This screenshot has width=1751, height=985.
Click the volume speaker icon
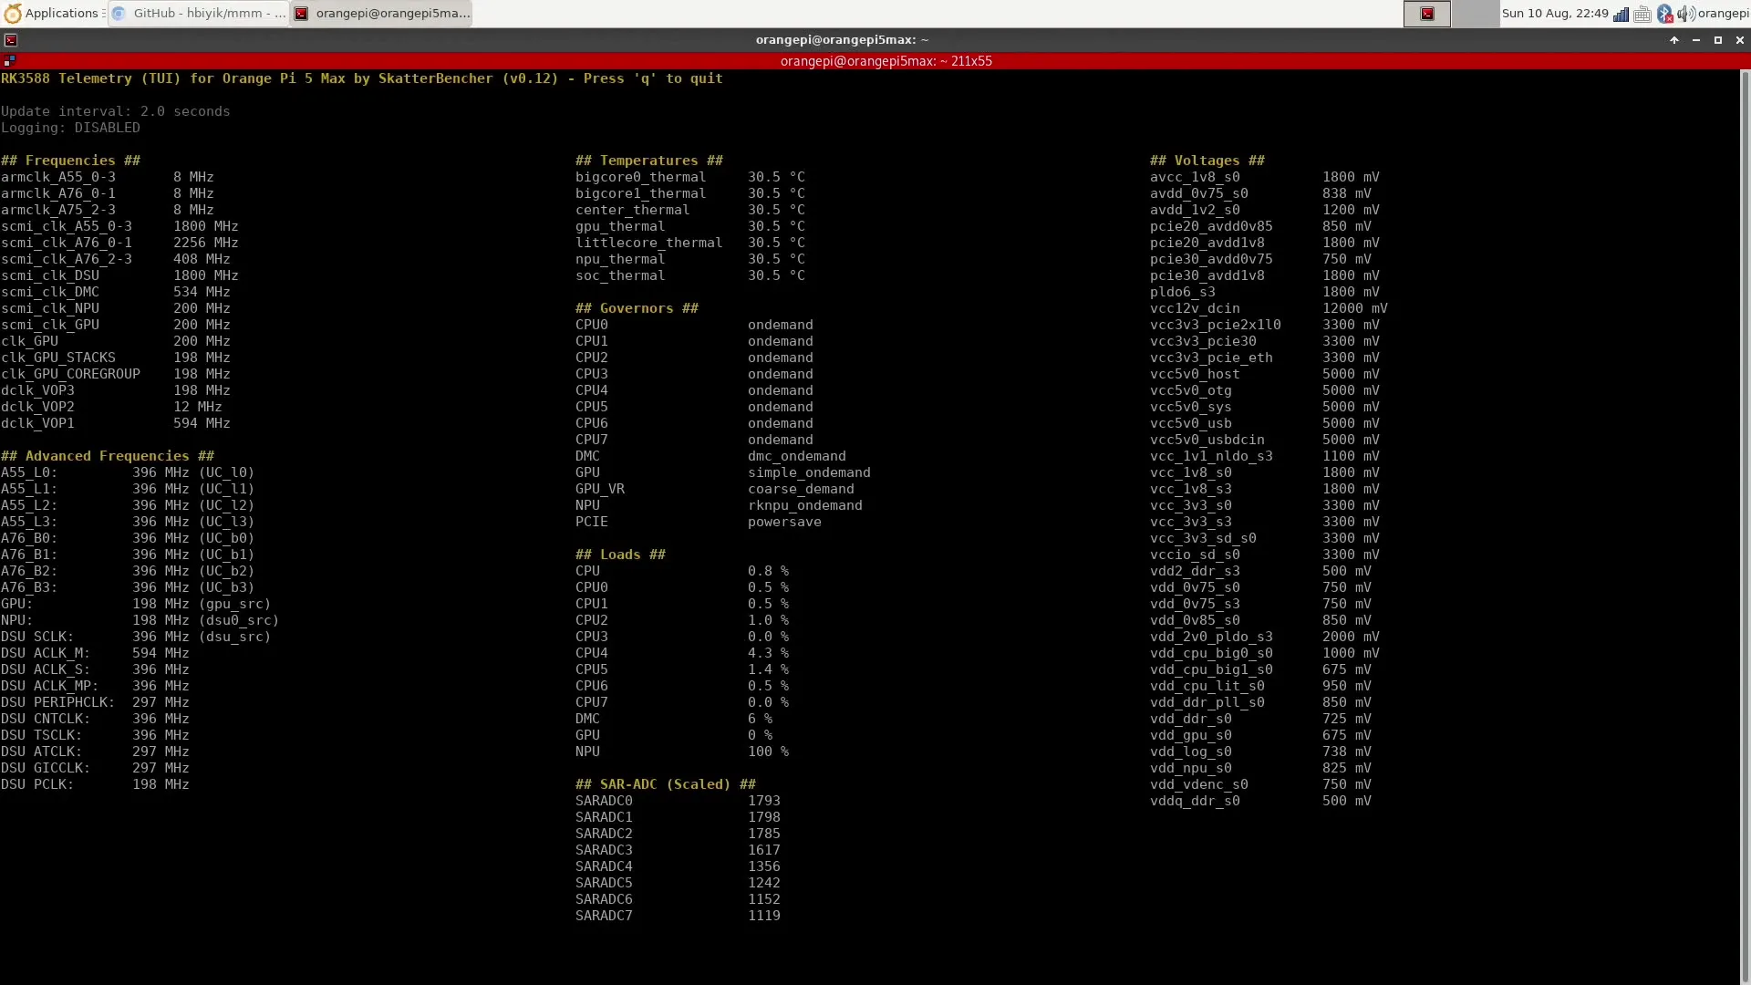pyautogui.click(x=1684, y=13)
